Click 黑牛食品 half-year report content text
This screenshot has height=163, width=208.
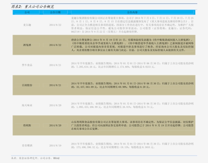132,65
